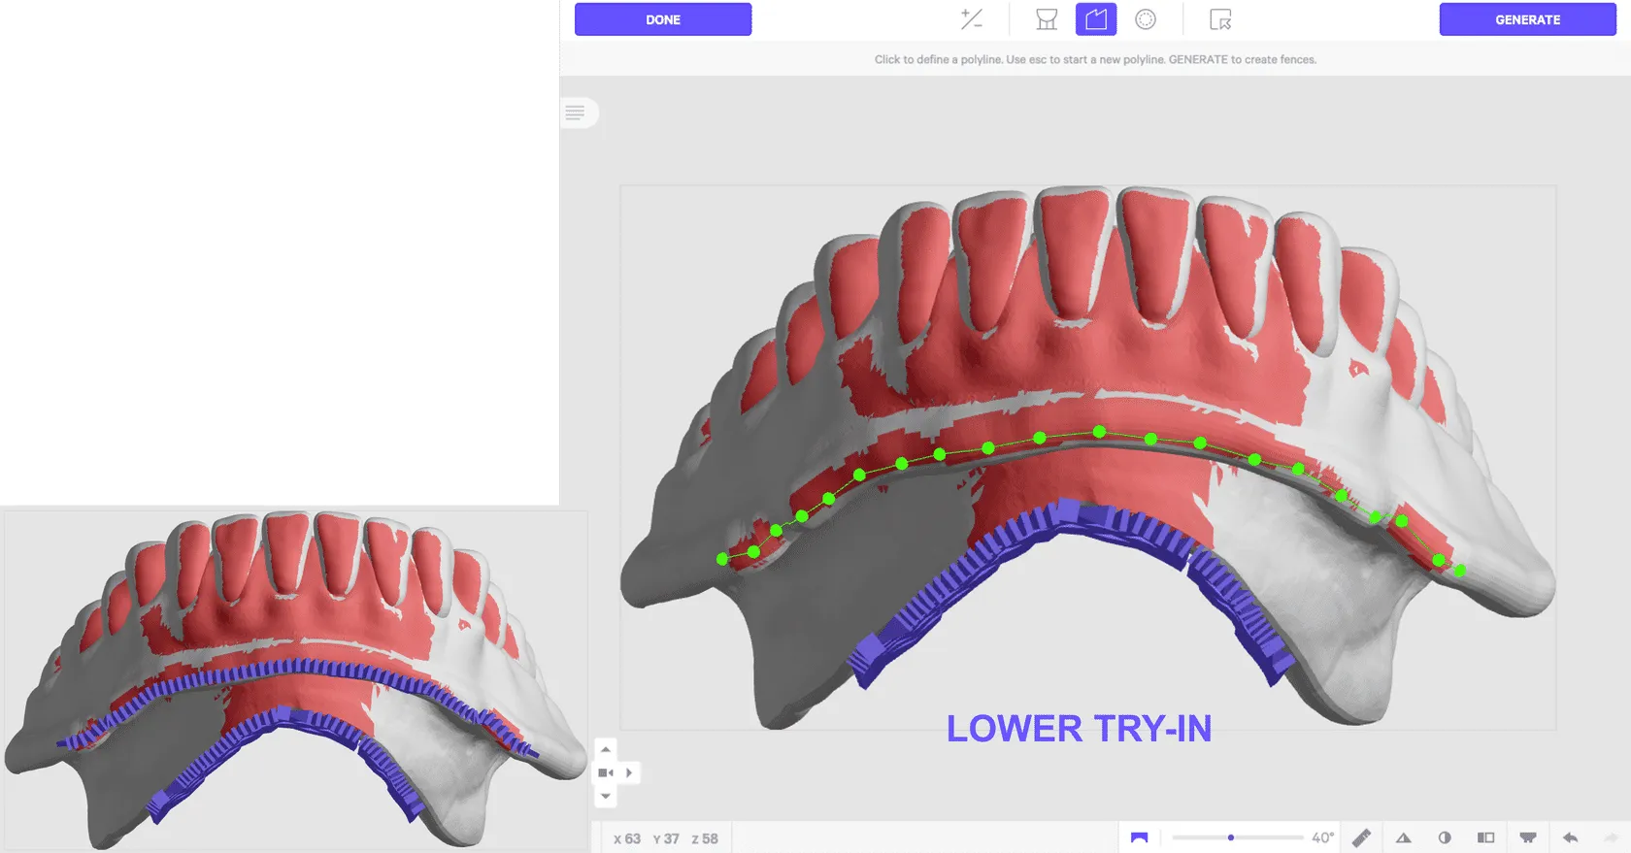The width and height of the screenshot is (1631, 853).
Task: Toggle the triangle mesh view icon
Action: point(1404,837)
